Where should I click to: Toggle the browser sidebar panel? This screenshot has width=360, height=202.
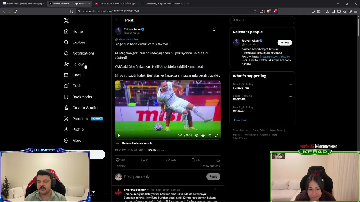[x=333, y=11]
